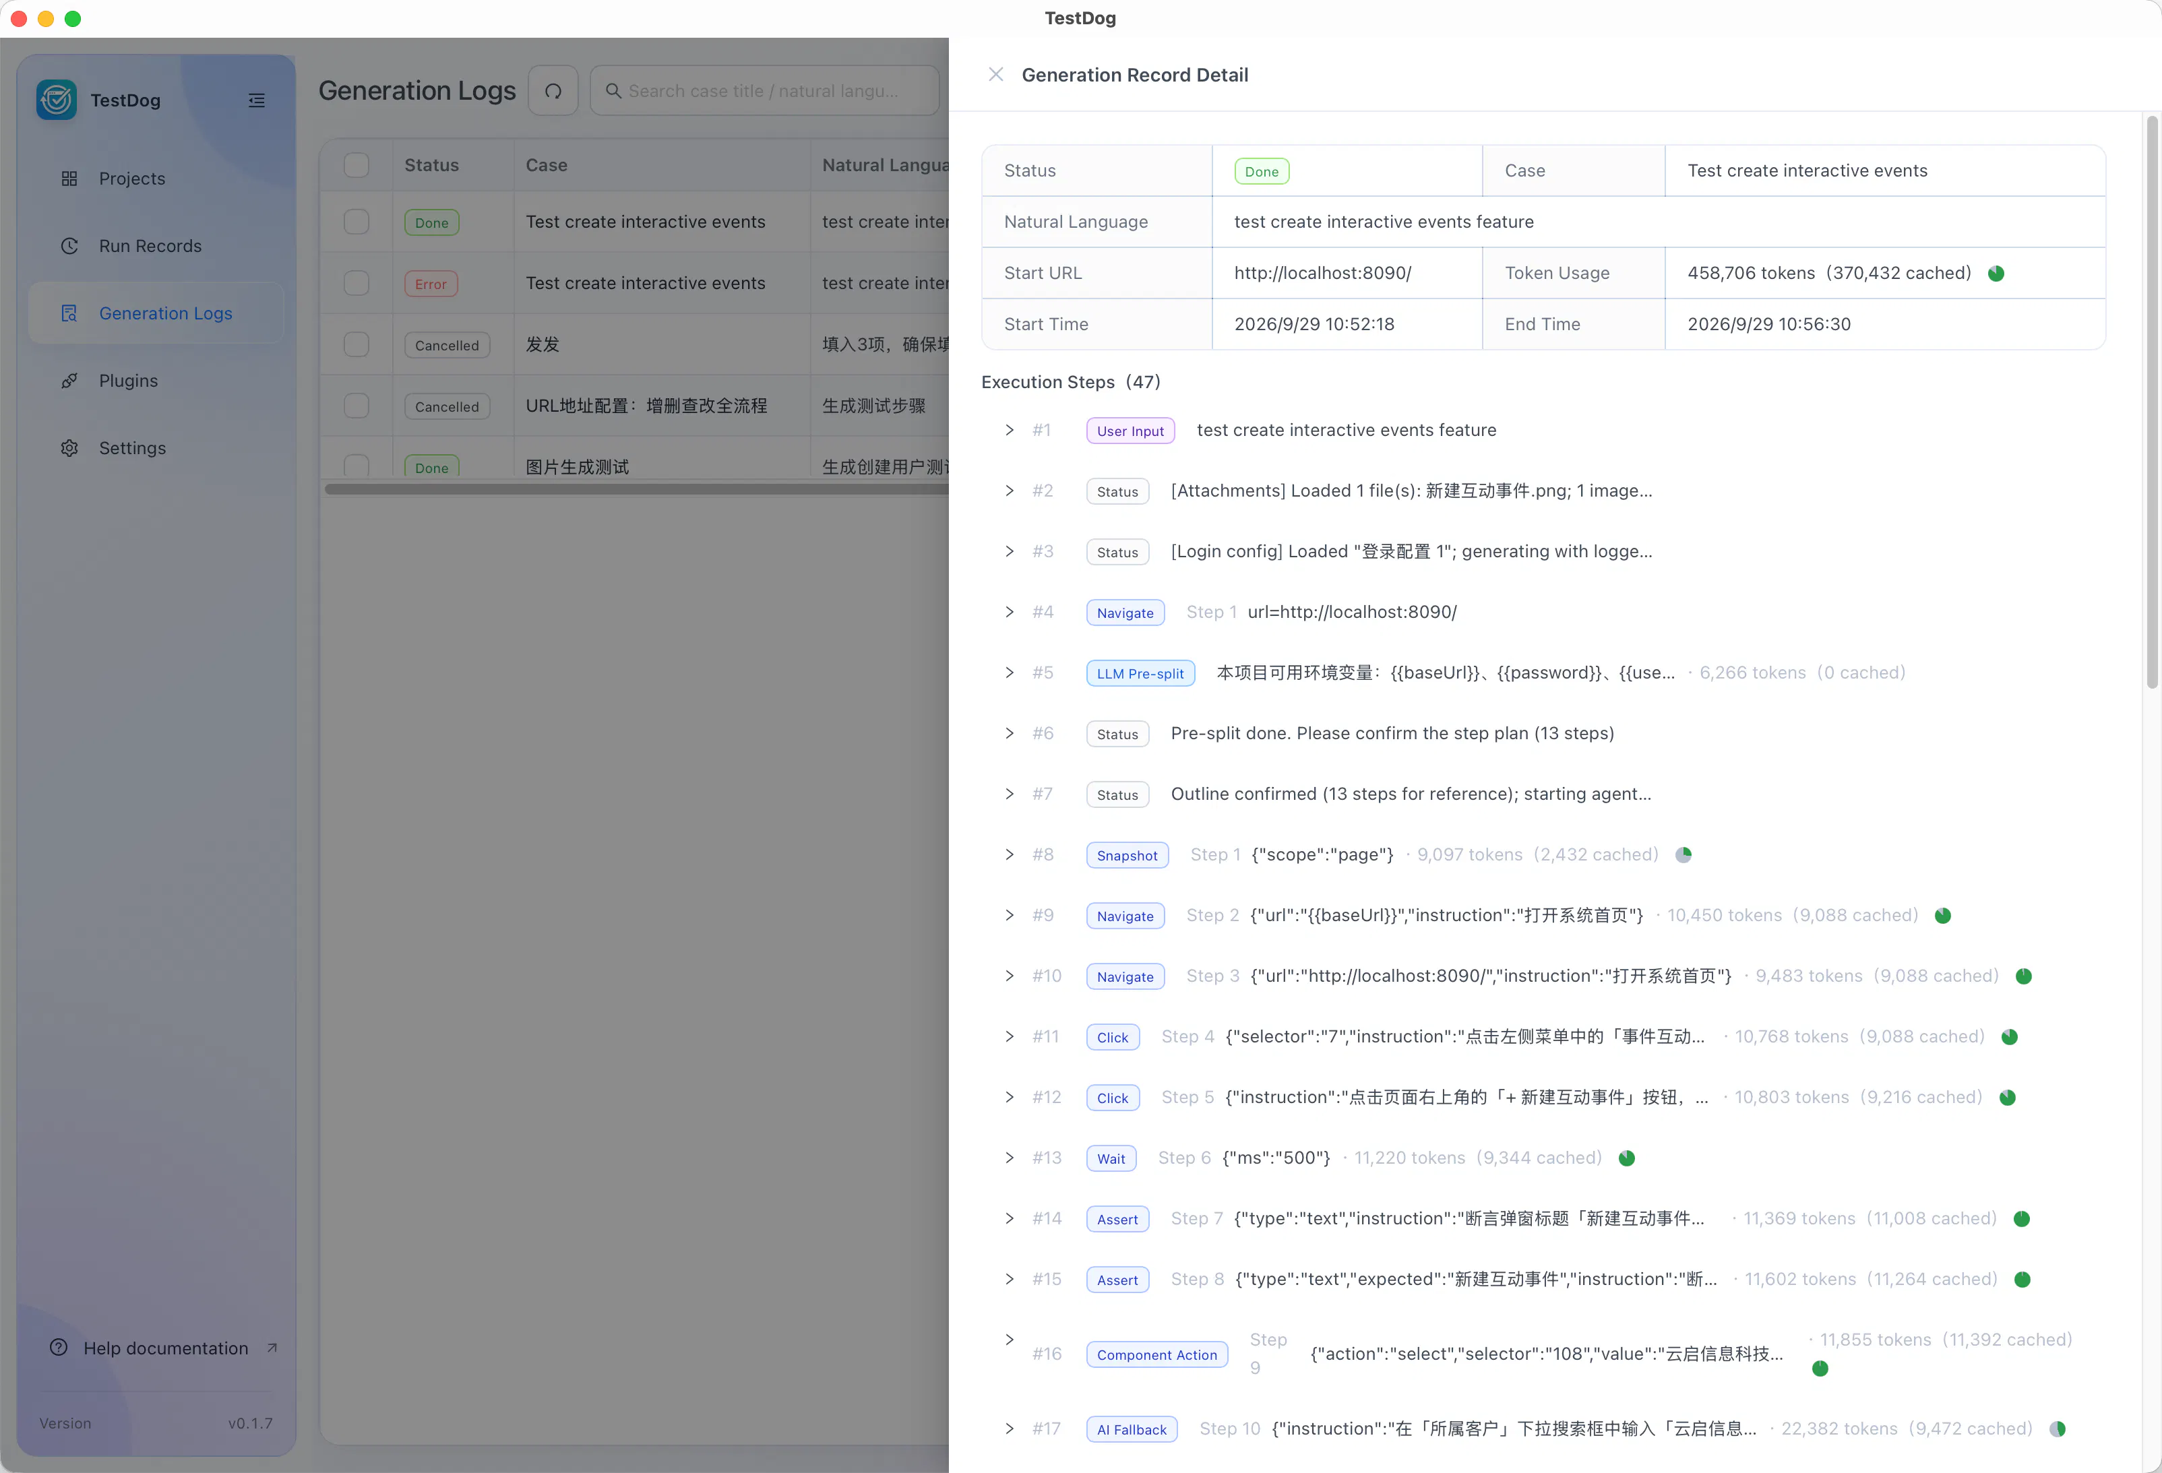Click the AI Fallback tag on step #17
The width and height of the screenshot is (2162, 1473).
1132,1429
